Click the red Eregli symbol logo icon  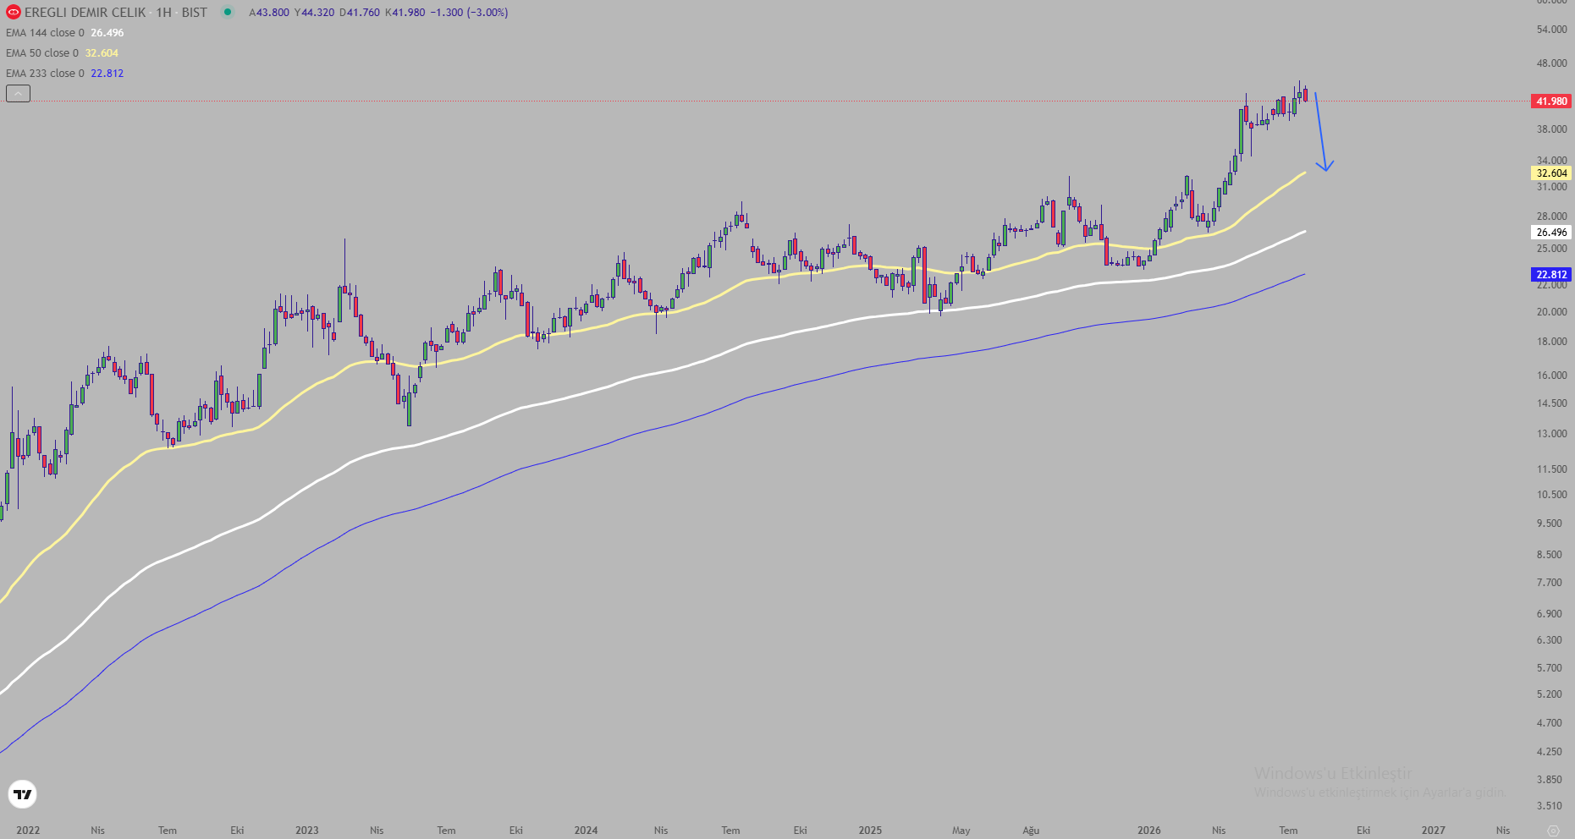(13, 13)
